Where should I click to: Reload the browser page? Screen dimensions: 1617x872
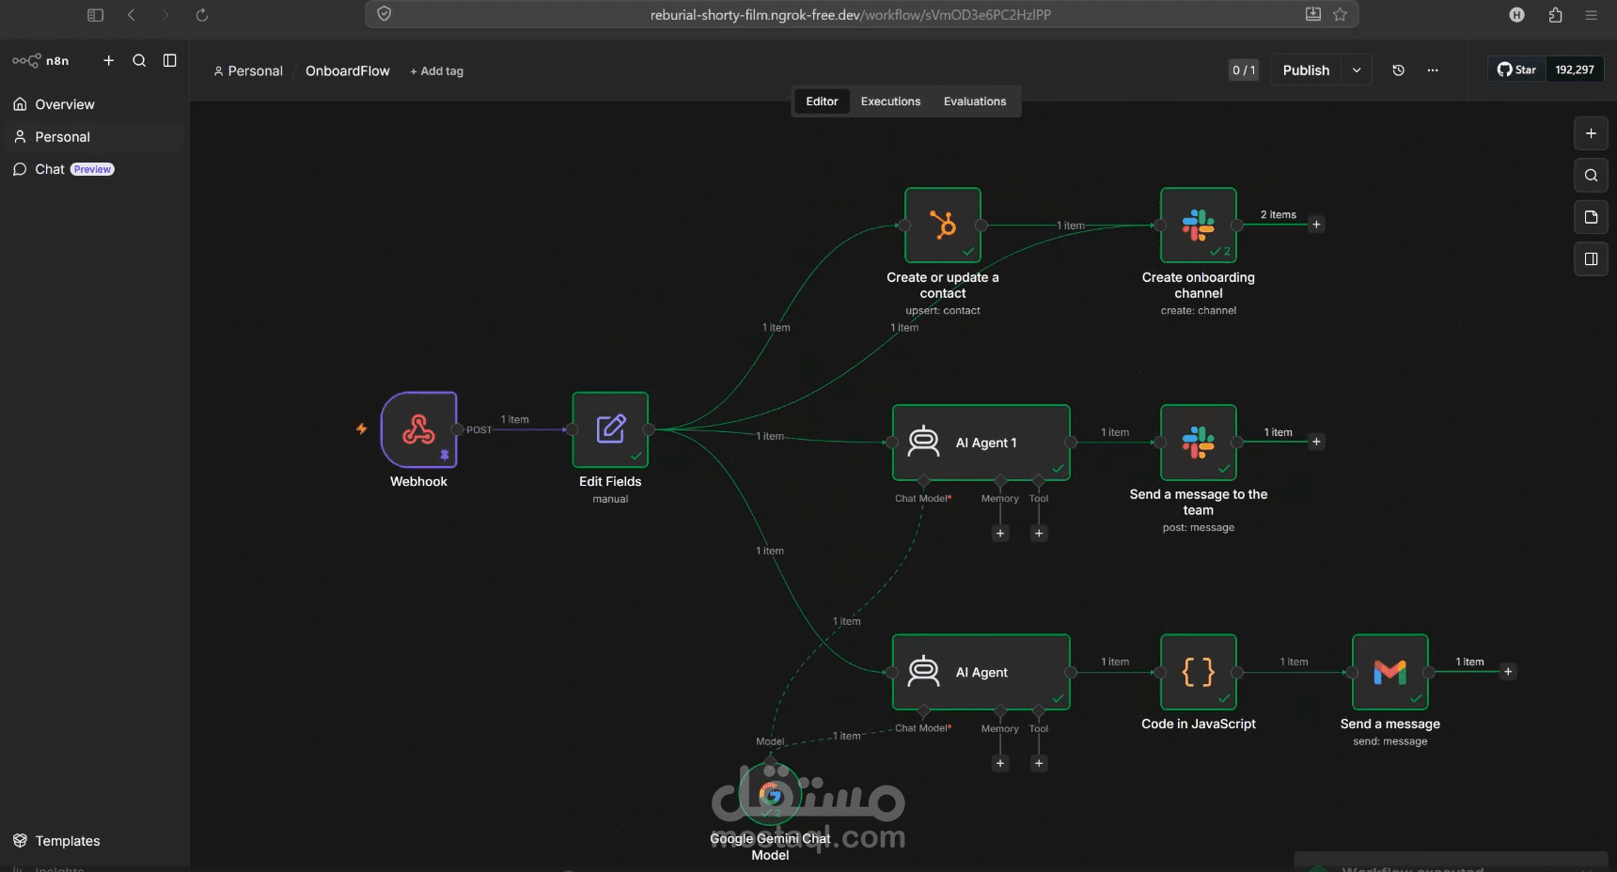(202, 14)
